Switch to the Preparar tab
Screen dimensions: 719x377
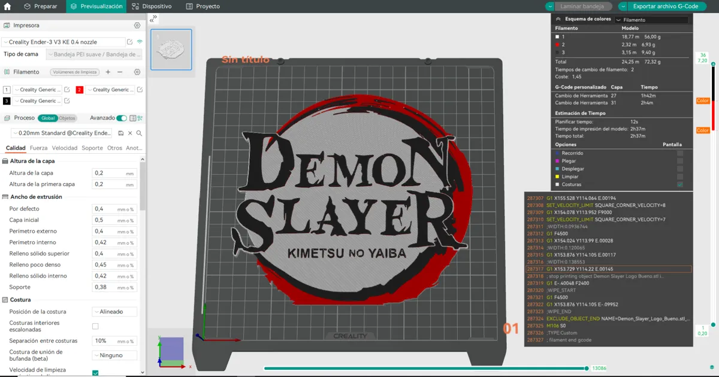pos(41,6)
